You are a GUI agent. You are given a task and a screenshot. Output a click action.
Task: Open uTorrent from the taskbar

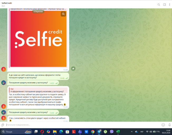[105, 132]
